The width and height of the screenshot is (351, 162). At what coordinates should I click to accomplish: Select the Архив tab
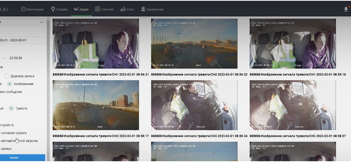81,9
